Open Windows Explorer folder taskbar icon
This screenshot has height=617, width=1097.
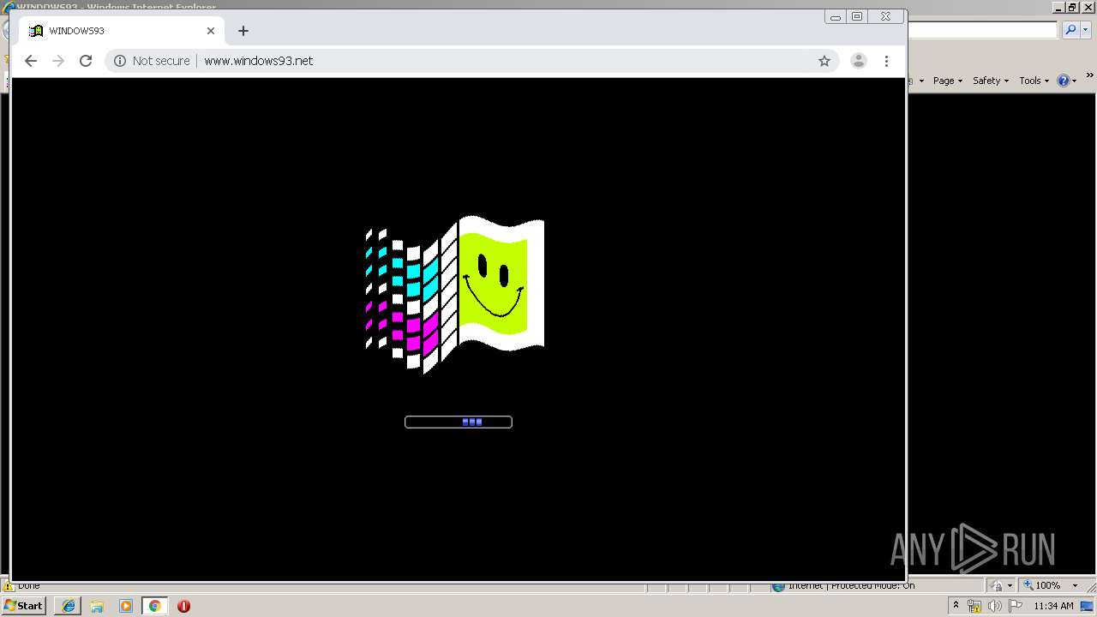[x=97, y=606]
